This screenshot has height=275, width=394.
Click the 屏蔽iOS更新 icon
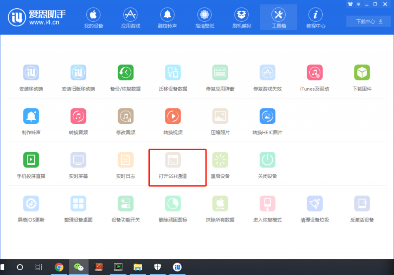(31, 204)
